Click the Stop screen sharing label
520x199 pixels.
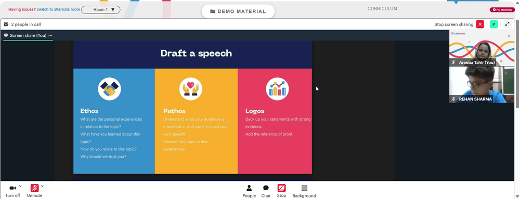453,24
